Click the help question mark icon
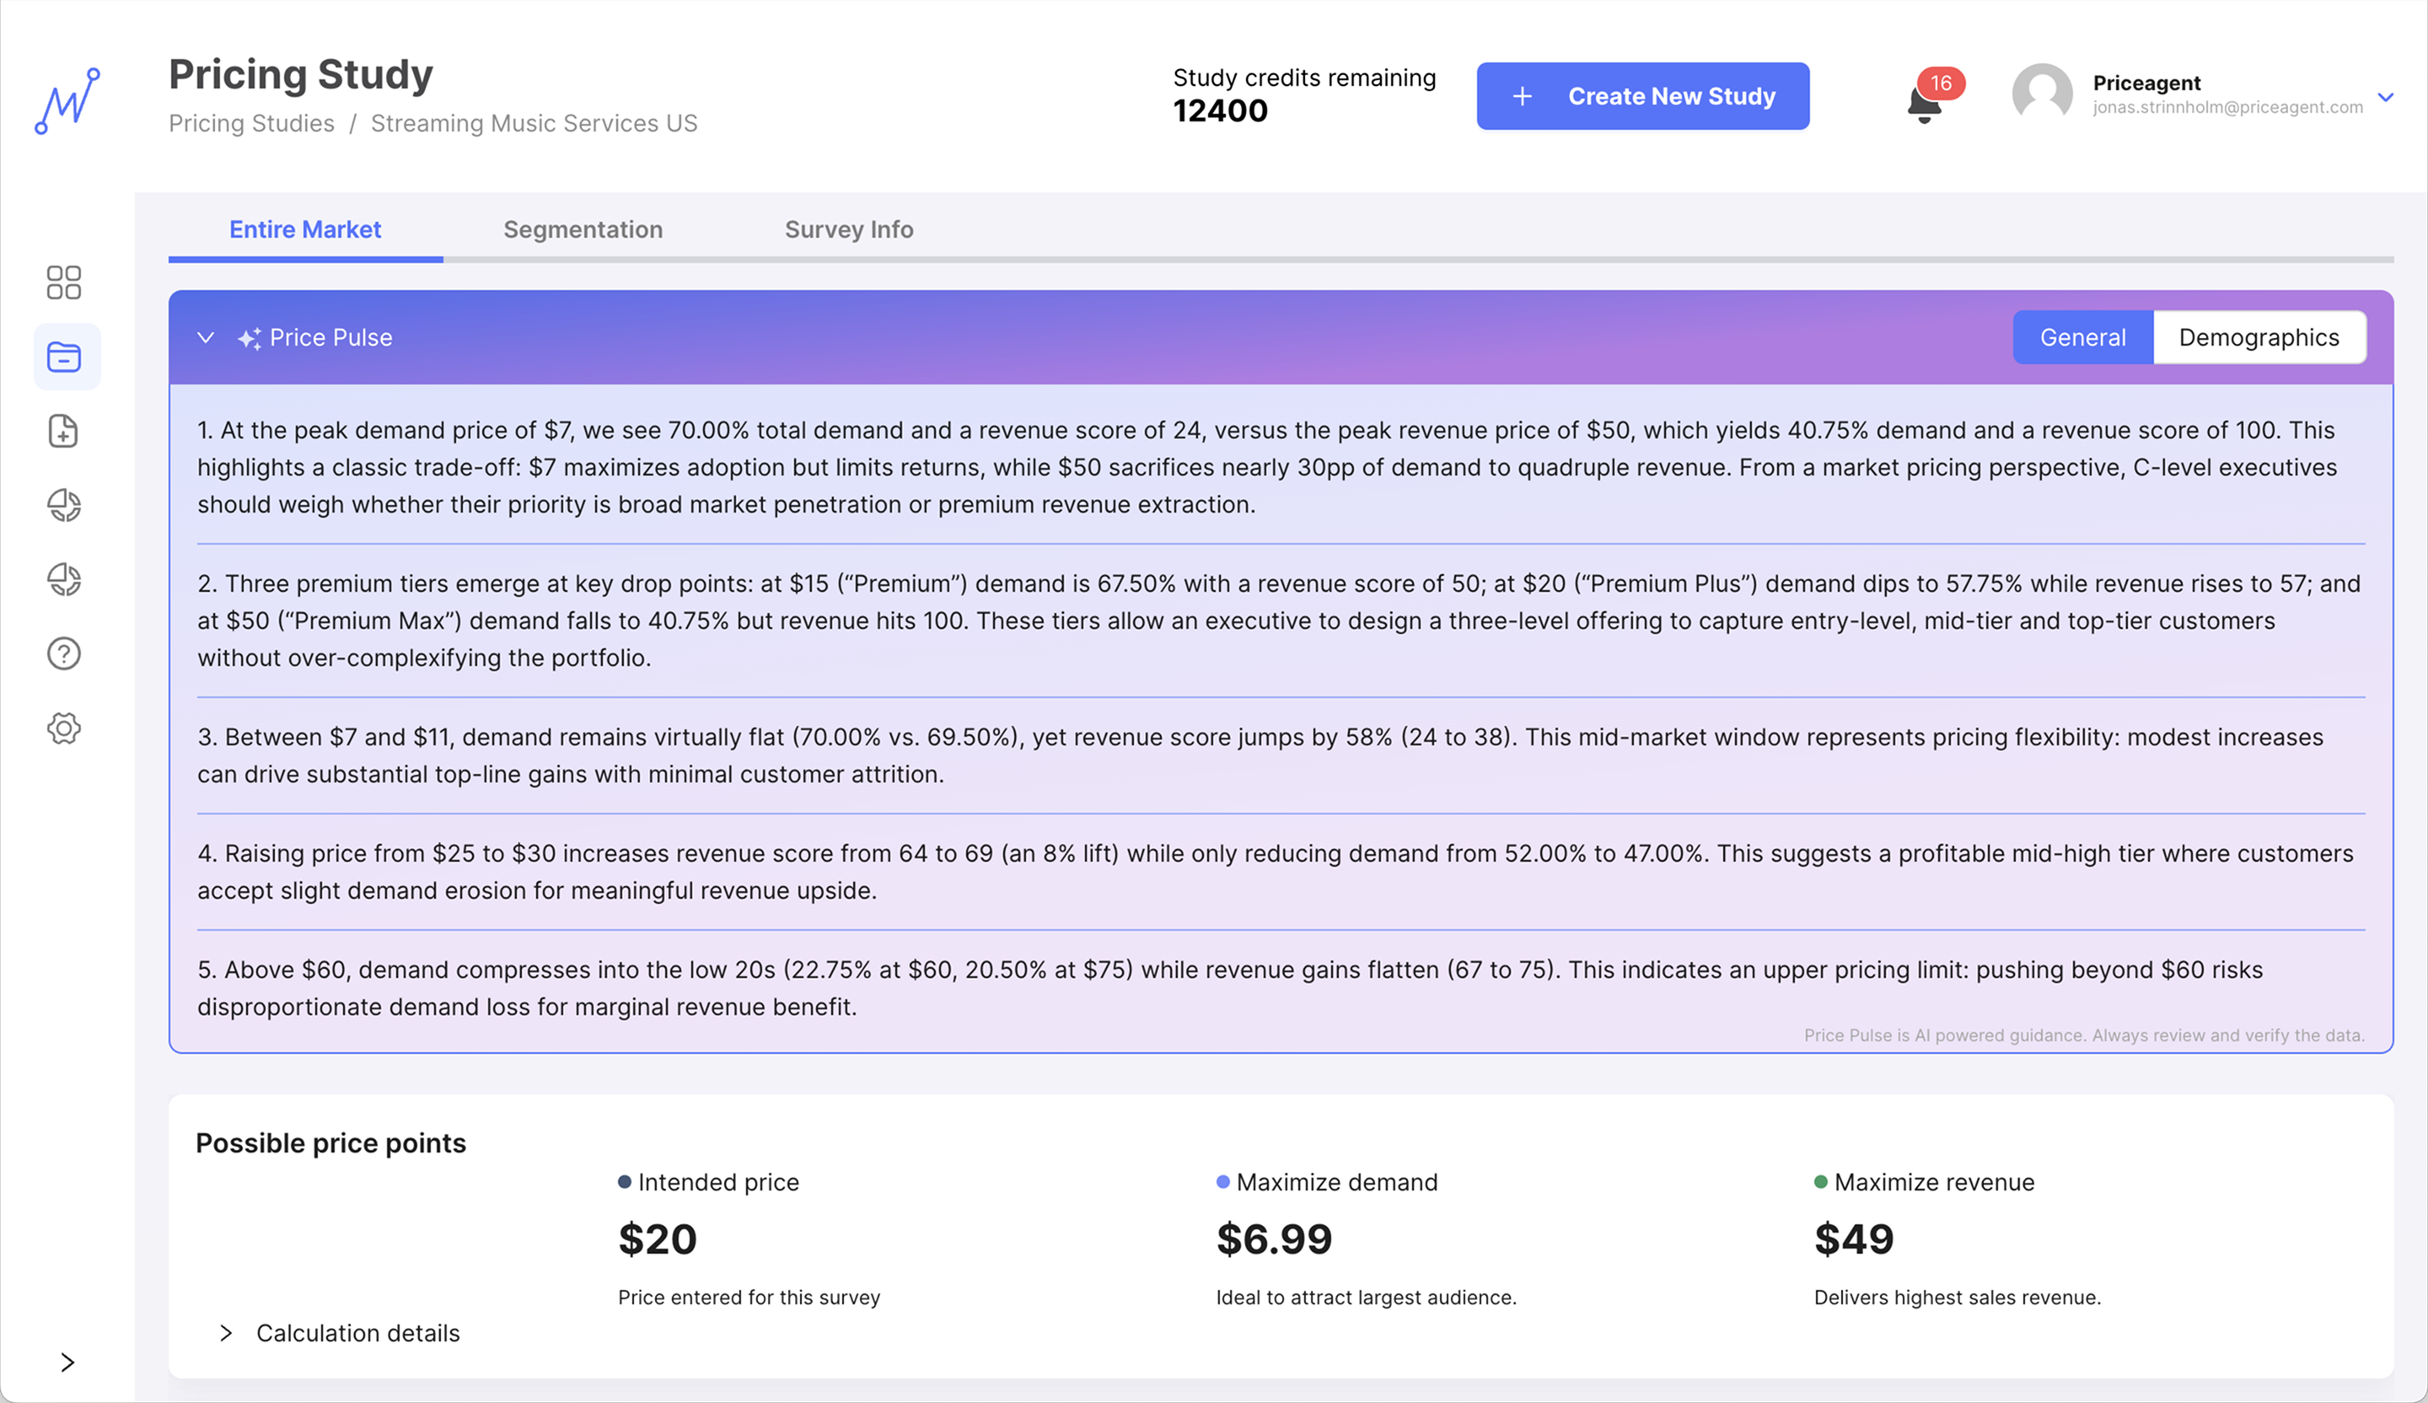Image resolution: width=2428 pixels, height=1403 pixels. (x=63, y=653)
